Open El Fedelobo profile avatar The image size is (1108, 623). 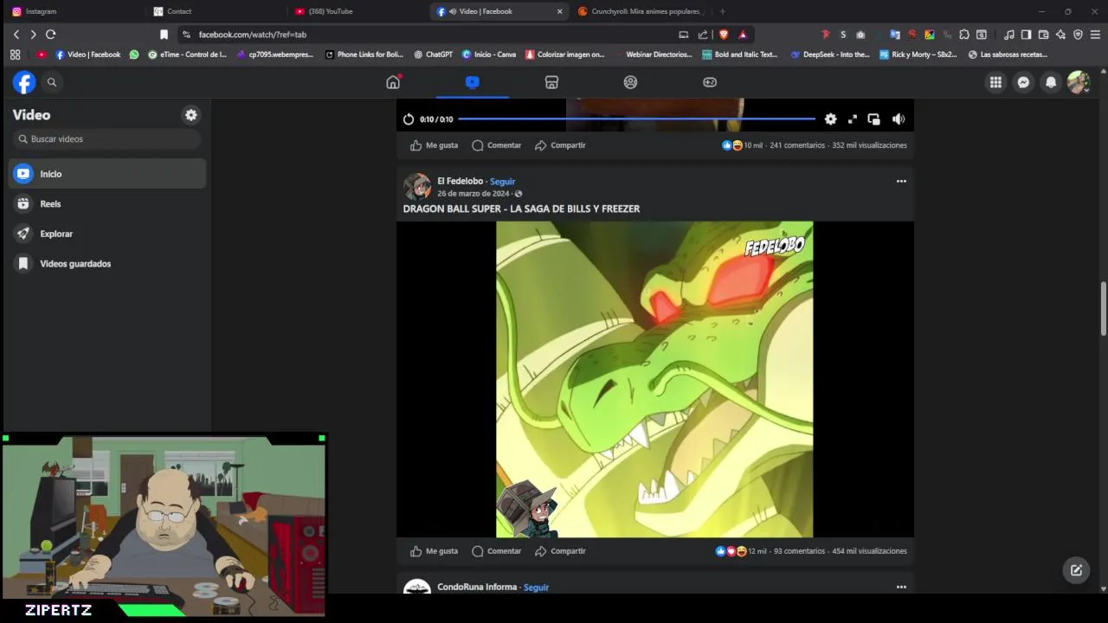[417, 187]
